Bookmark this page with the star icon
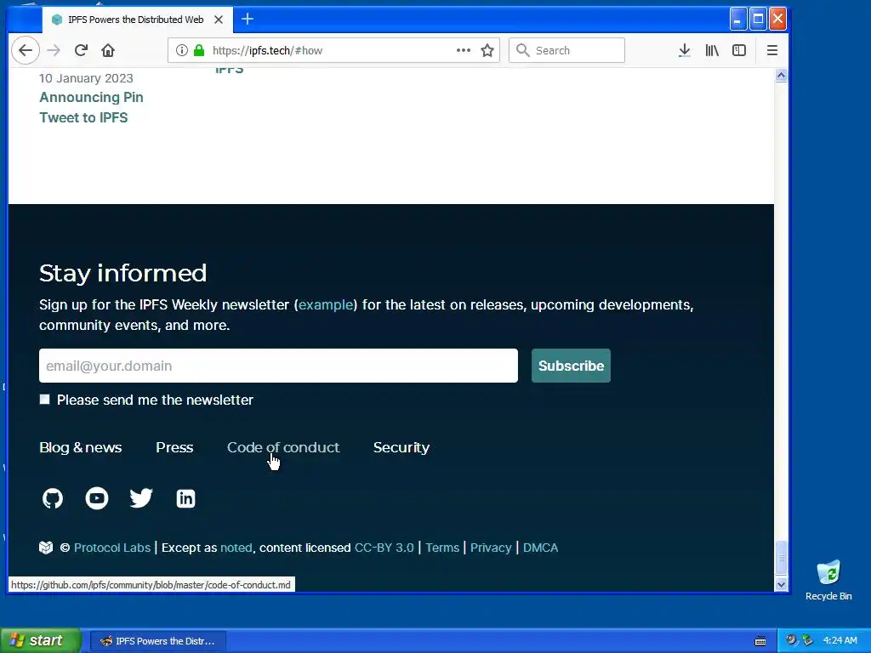The image size is (871, 653). pyautogui.click(x=487, y=50)
